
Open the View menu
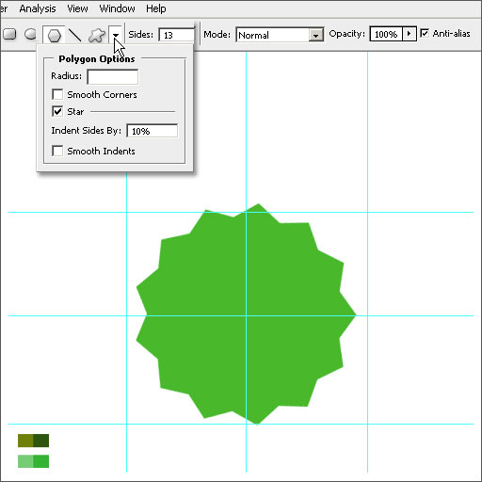coord(77,8)
